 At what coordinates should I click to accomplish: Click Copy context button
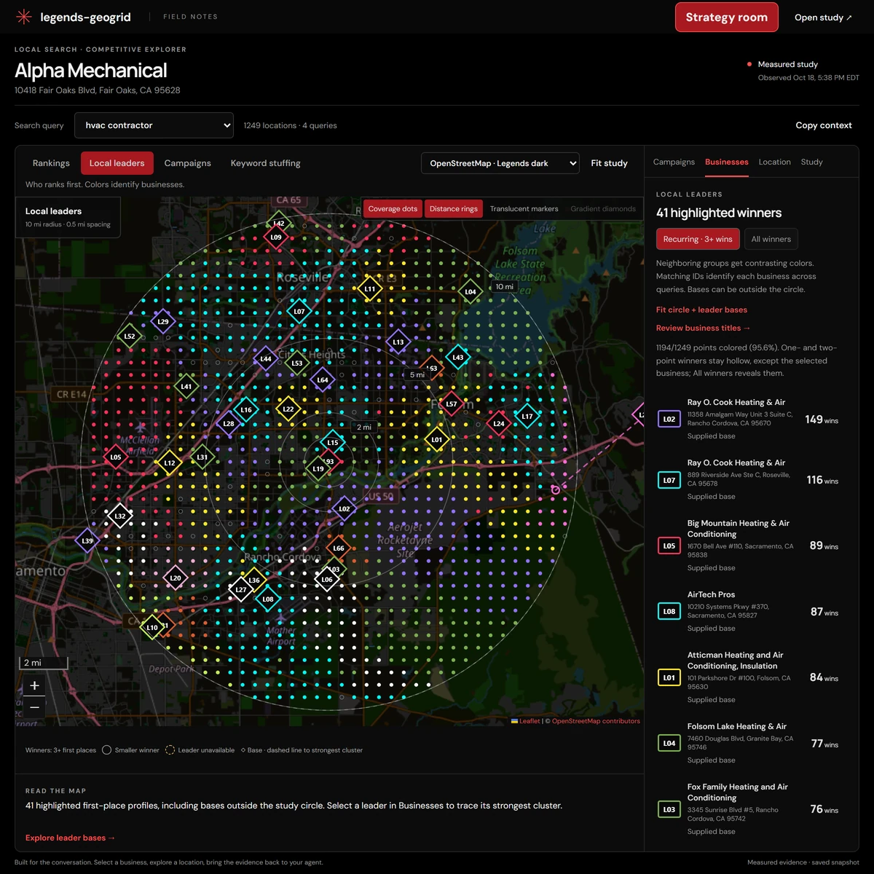pyautogui.click(x=823, y=125)
